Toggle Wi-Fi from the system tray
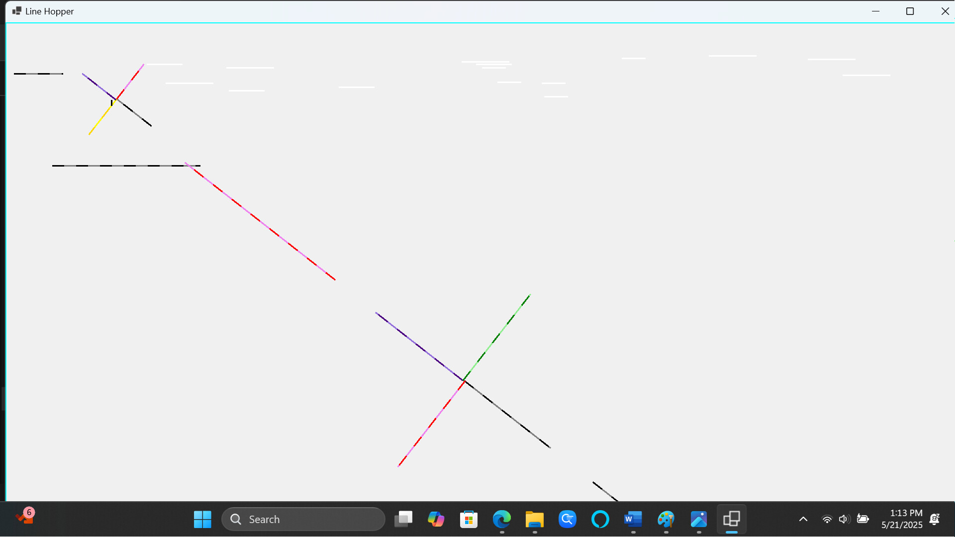The image size is (955, 537). click(827, 519)
